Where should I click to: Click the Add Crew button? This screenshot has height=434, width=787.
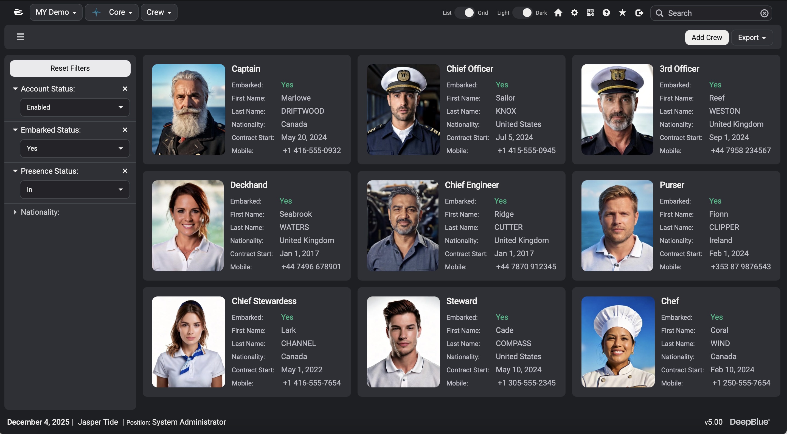point(707,37)
